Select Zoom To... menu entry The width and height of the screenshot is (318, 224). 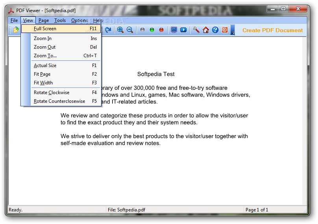61,56
